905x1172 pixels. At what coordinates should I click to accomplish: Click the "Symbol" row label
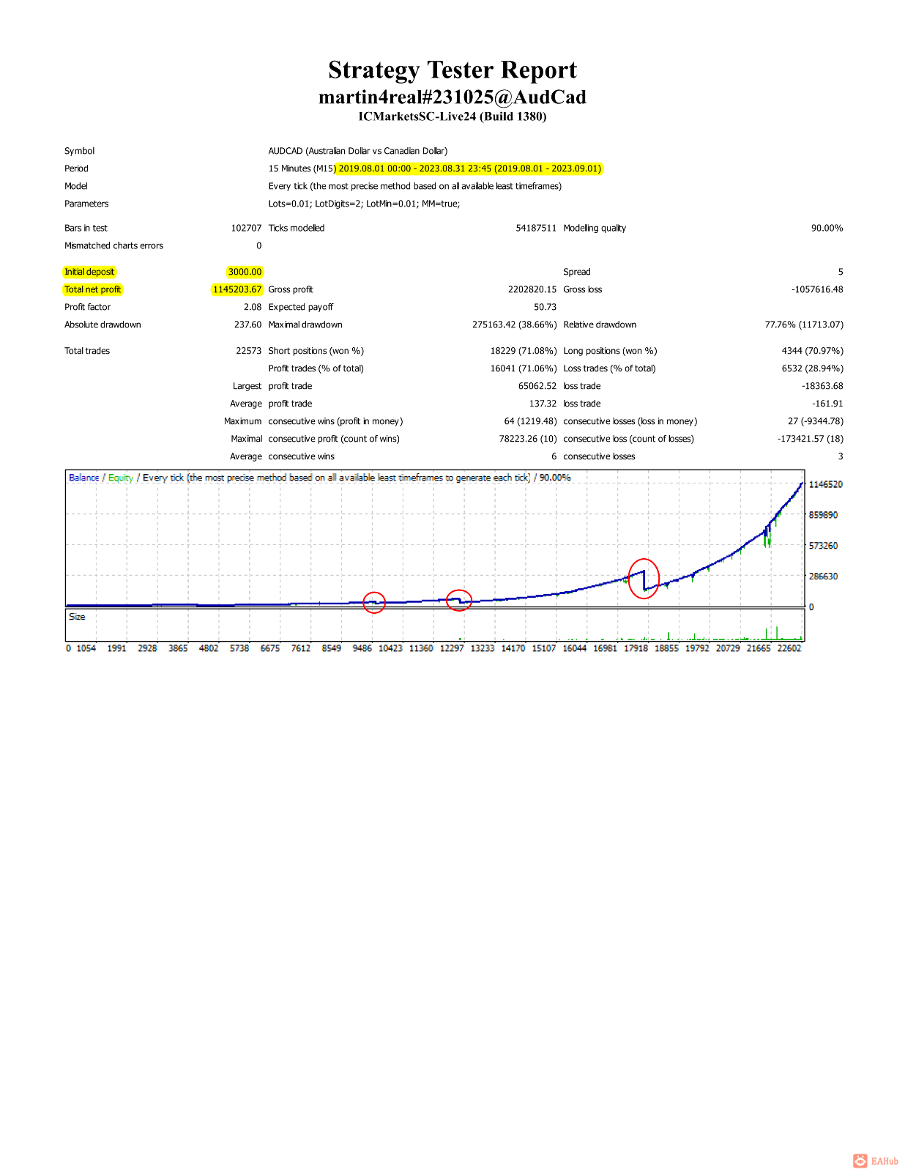[79, 151]
